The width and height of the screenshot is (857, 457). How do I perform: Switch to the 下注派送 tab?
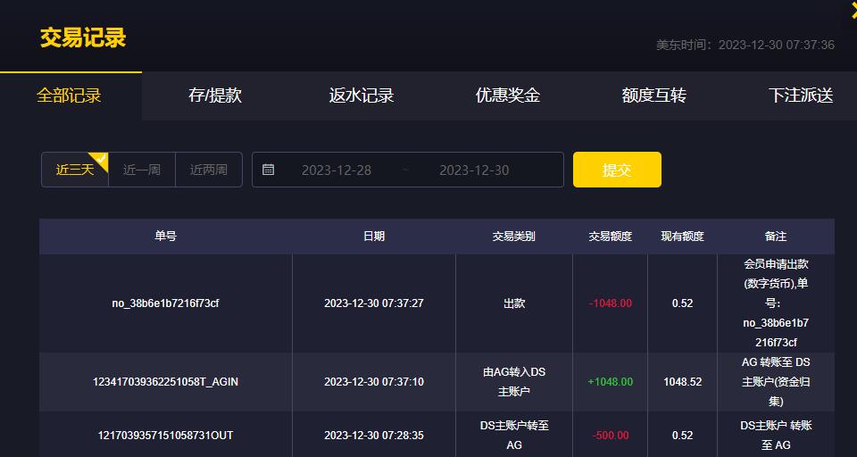point(801,96)
